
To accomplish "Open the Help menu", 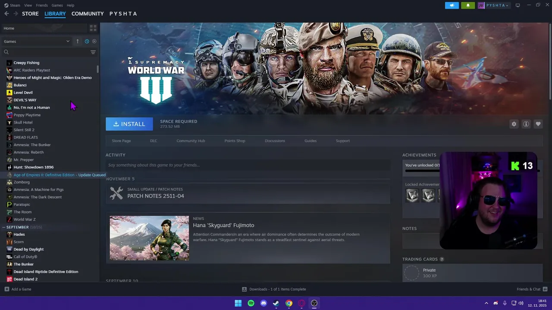I will pyautogui.click(x=70, y=5).
